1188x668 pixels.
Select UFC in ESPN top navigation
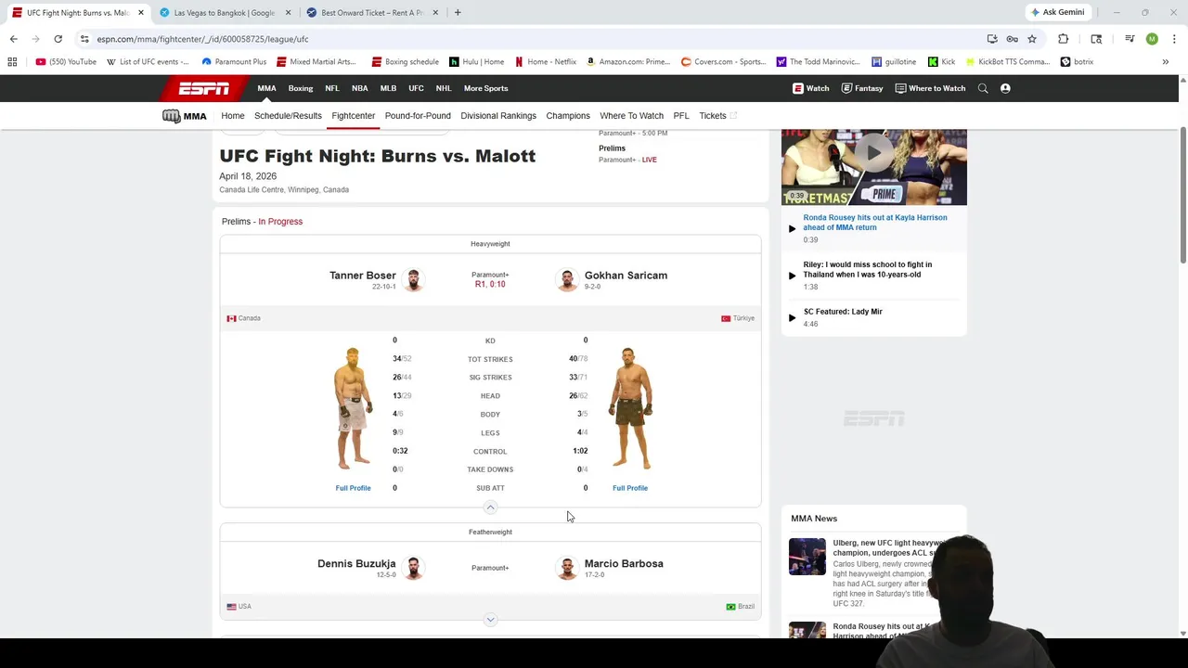click(416, 88)
